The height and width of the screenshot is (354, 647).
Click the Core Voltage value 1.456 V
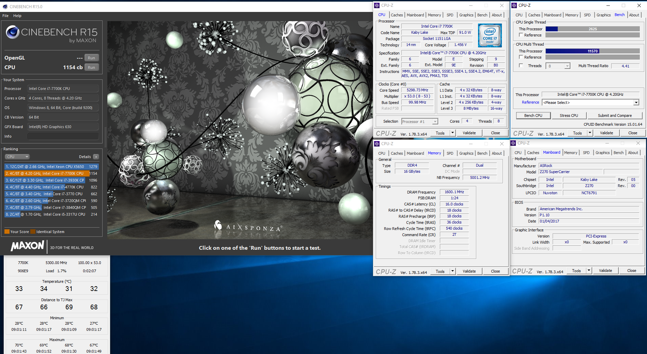click(460, 45)
